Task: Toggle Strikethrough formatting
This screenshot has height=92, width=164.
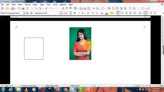Action: pos(88,13)
